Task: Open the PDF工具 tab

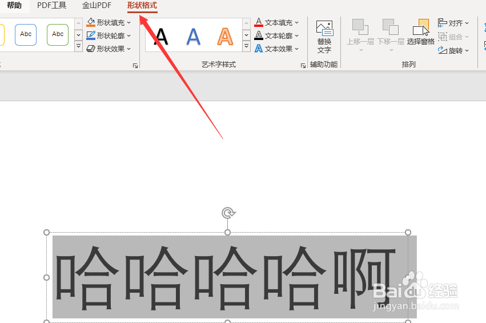Action: pyautogui.click(x=52, y=6)
